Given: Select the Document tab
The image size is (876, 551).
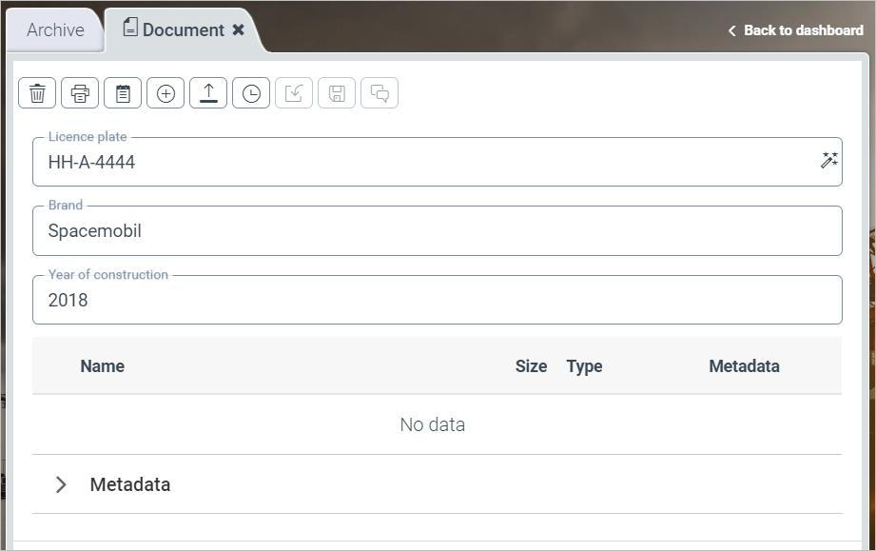Looking at the screenshot, I should 174,30.
